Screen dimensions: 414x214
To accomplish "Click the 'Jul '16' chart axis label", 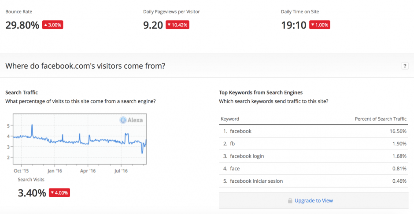I will coord(121,171).
